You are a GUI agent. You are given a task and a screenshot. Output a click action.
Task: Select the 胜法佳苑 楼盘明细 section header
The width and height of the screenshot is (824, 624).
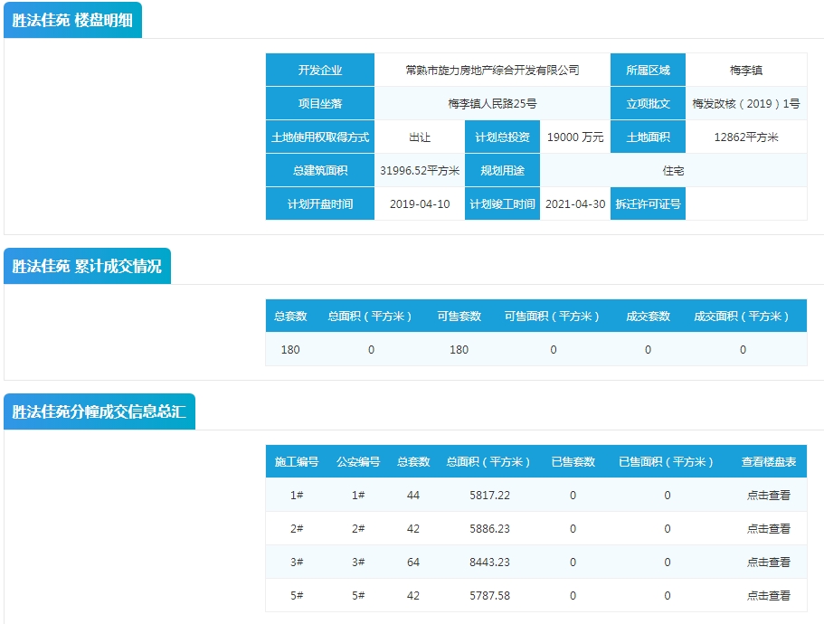[72, 20]
